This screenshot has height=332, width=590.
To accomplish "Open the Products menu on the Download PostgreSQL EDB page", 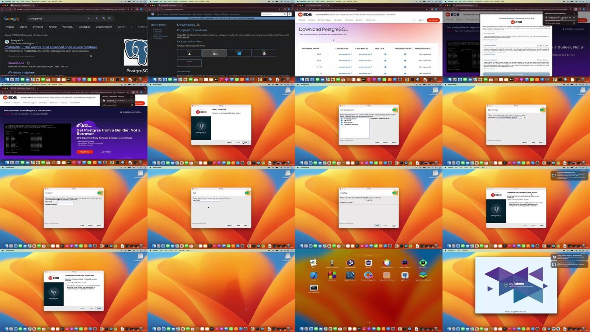I will click(302, 20).
